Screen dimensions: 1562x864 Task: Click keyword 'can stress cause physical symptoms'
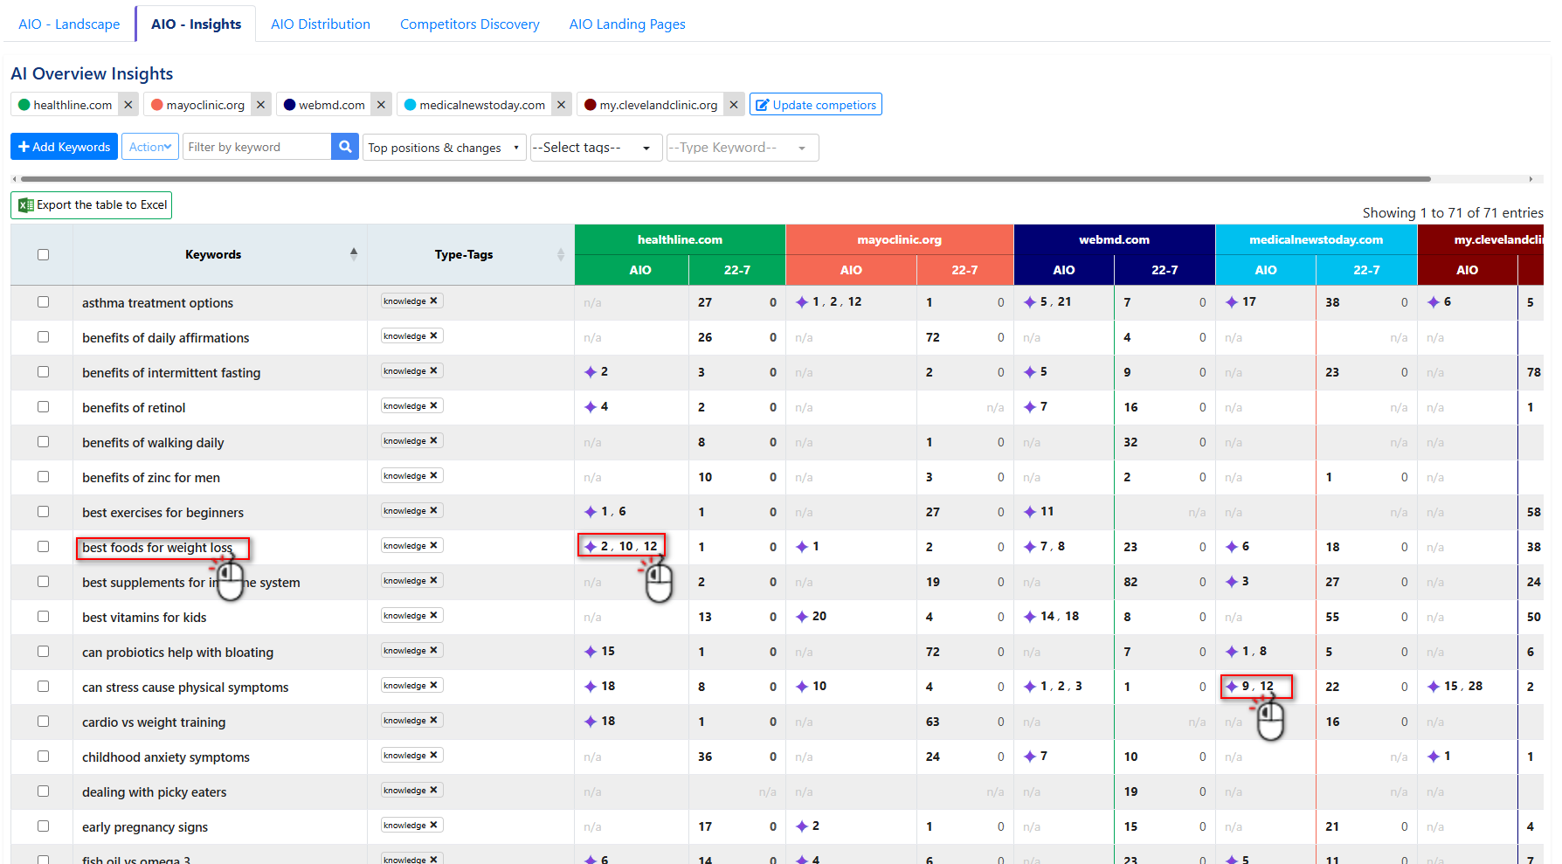click(185, 688)
